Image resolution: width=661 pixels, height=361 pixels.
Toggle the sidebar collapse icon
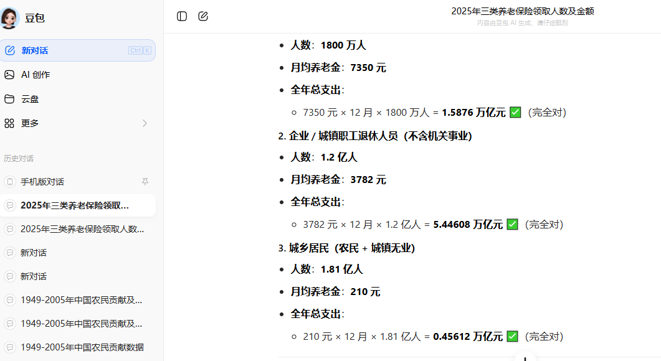pos(182,16)
